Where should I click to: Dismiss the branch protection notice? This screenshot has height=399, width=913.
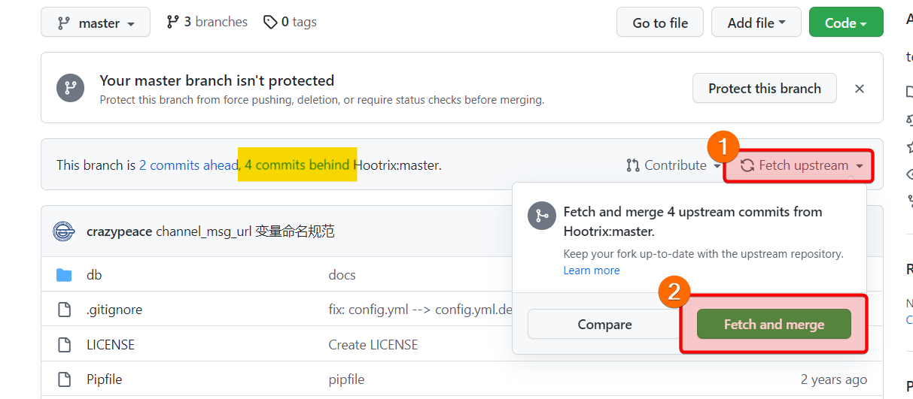[860, 89]
